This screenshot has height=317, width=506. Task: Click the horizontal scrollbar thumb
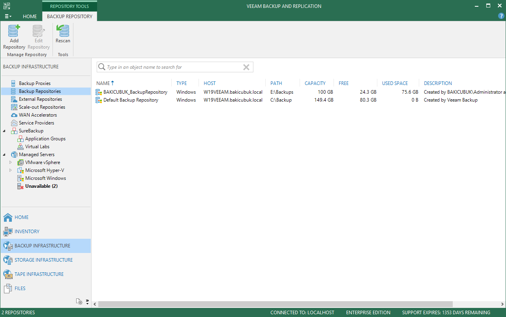[x=275, y=304]
